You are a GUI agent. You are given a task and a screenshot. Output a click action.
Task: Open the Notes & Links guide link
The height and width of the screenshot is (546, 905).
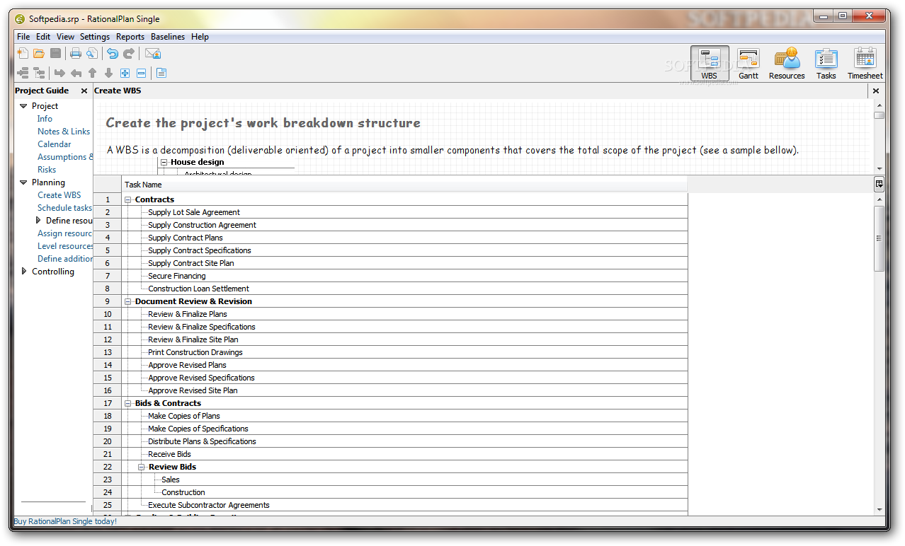64,132
